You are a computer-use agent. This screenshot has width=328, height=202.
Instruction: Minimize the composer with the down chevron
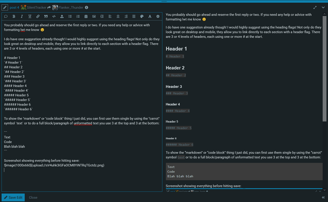point(323,8)
